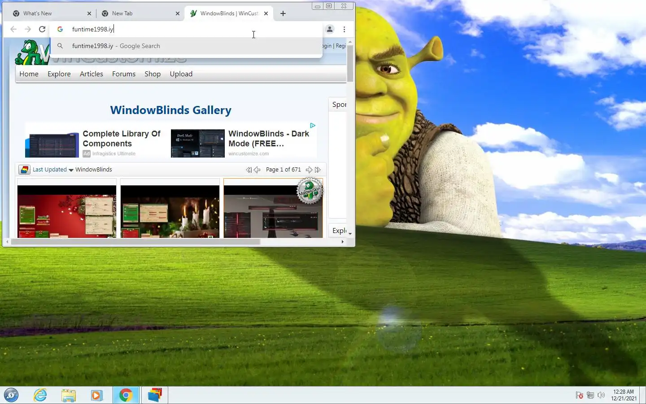Click the gallery category icon beside Last Updated
Image resolution: width=646 pixels, height=404 pixels.
click(25, 170)
